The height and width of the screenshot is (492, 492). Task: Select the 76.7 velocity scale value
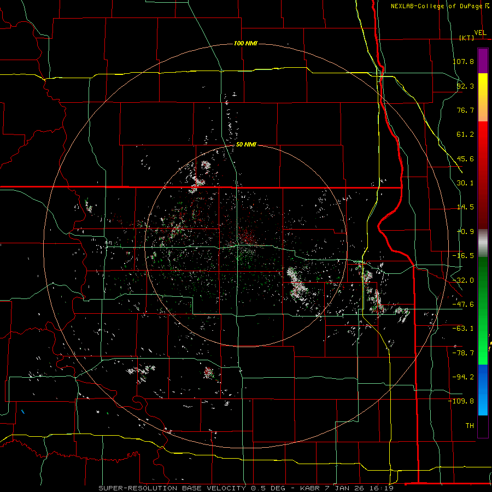(465, 110)
